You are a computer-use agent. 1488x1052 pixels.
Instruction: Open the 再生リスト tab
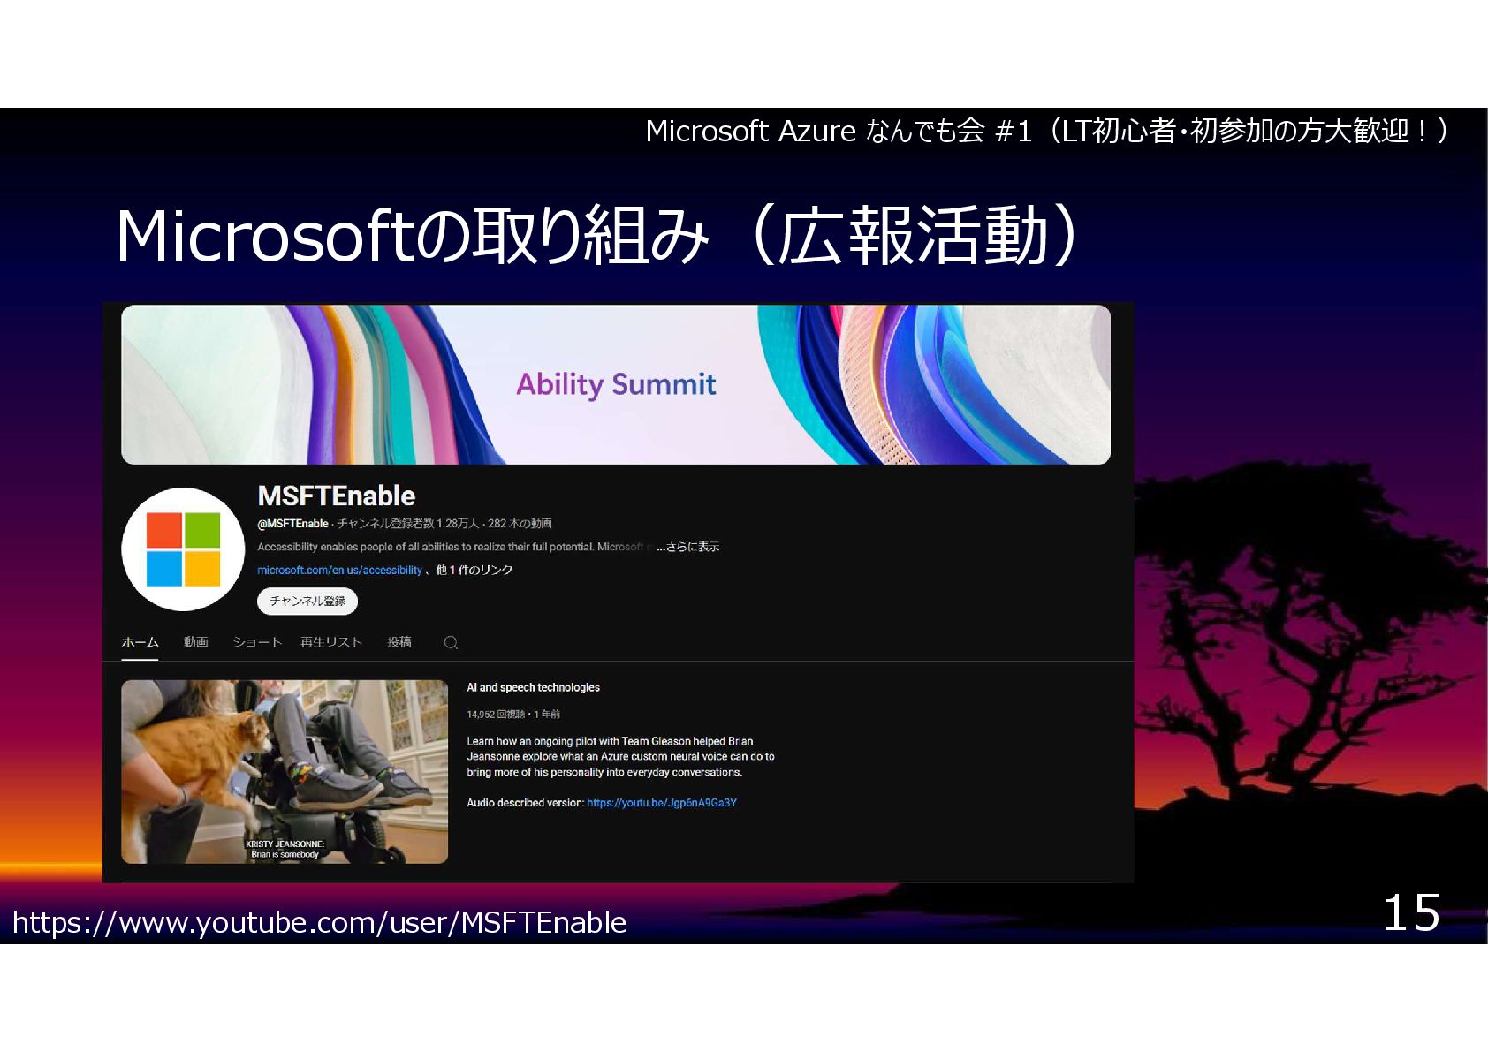pos(331,642)
